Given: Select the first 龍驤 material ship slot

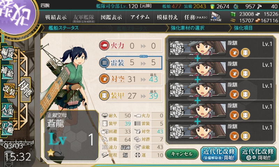Looking at the screenshot, I should click(221, 48).
